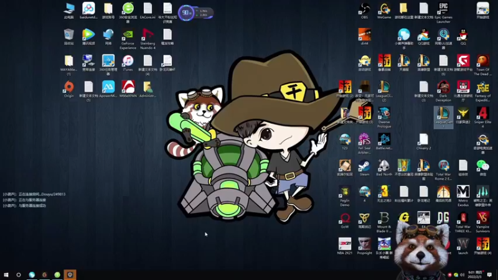Open the Dwerve Prologue game icon

tap(384, 117)
